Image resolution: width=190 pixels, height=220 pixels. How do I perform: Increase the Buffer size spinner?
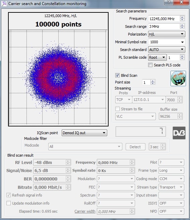pos(180,115)
